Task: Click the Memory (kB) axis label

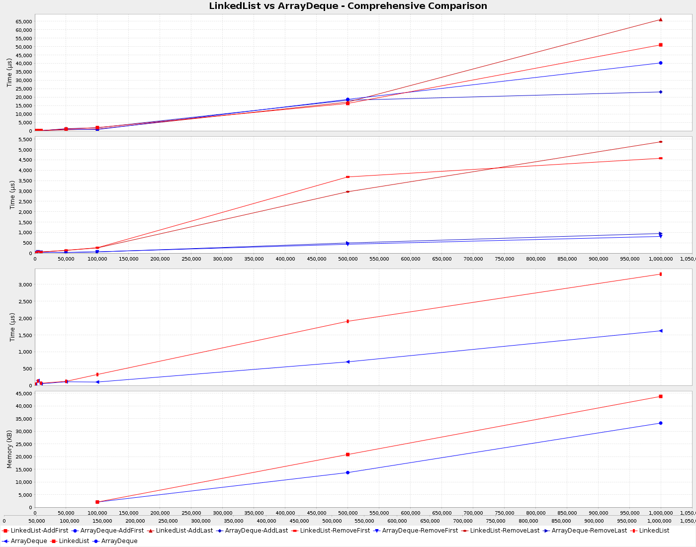Action: 9,450
